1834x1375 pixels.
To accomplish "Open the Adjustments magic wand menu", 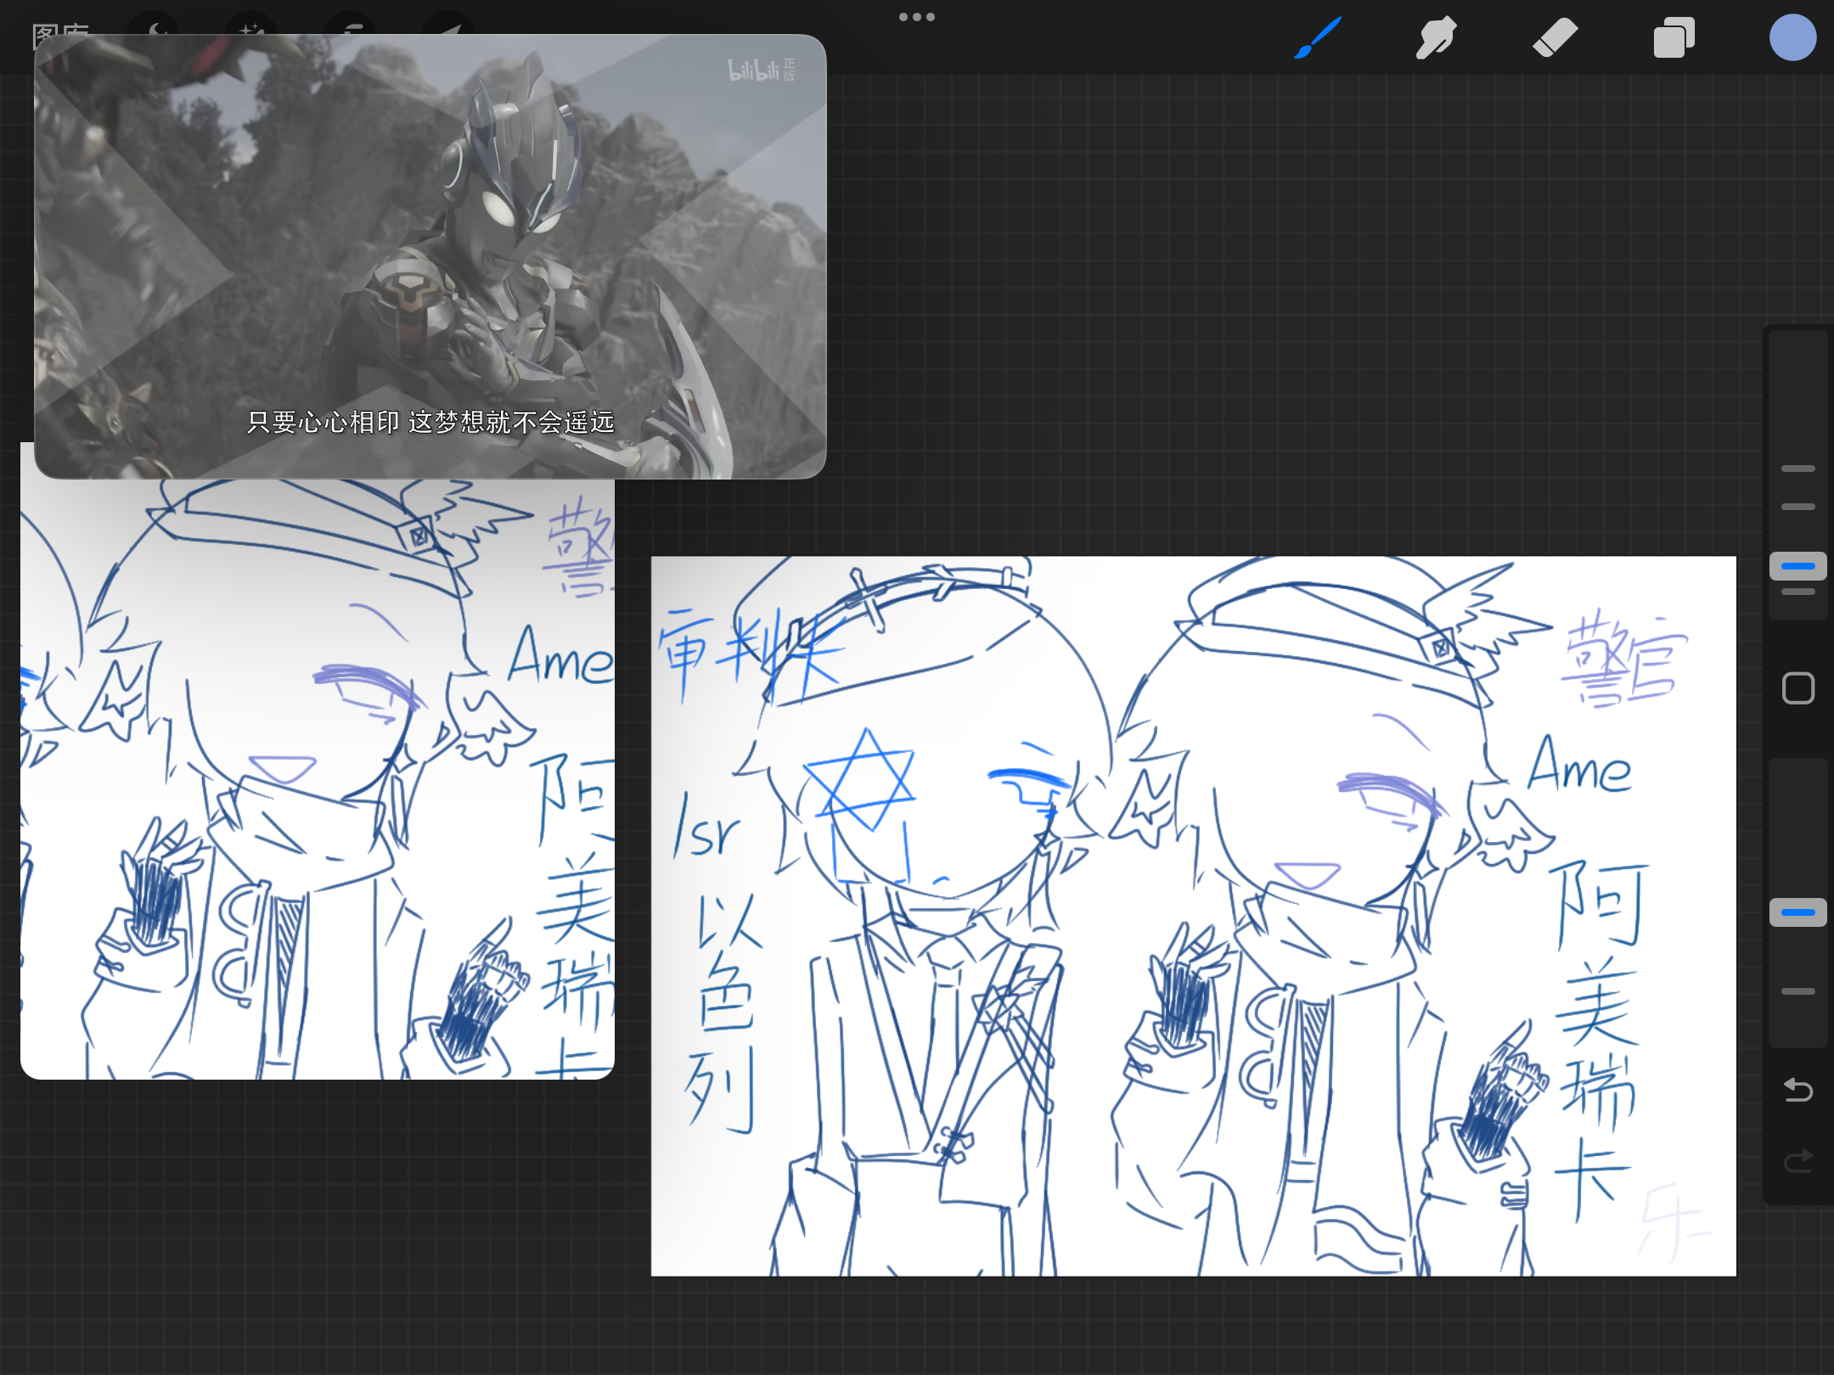I will point(251,25).
